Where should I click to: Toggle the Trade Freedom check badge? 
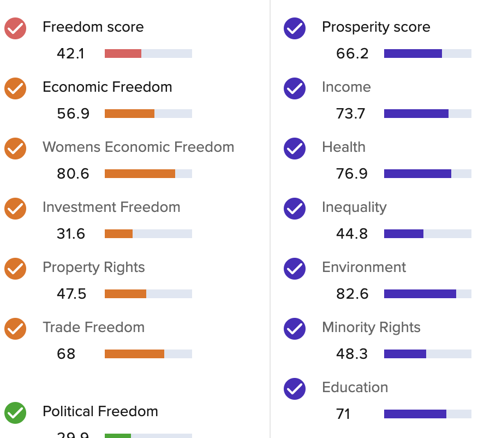[15, 329]
